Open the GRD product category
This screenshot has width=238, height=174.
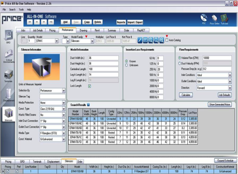click(x=8, y=37)
